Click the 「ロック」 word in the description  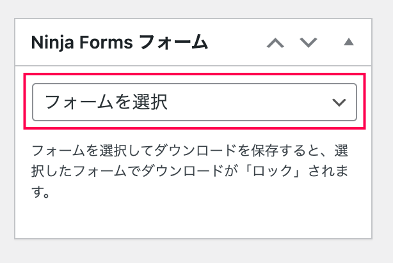(272, 171)
